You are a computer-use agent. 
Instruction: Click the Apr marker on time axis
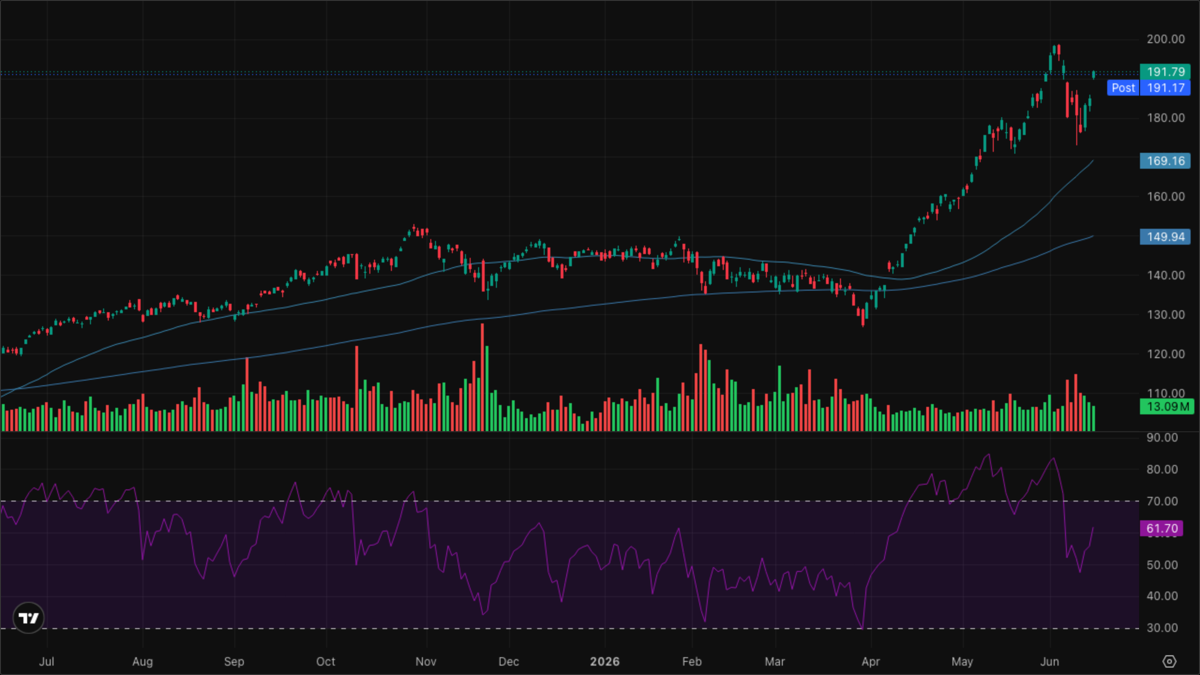870,661
